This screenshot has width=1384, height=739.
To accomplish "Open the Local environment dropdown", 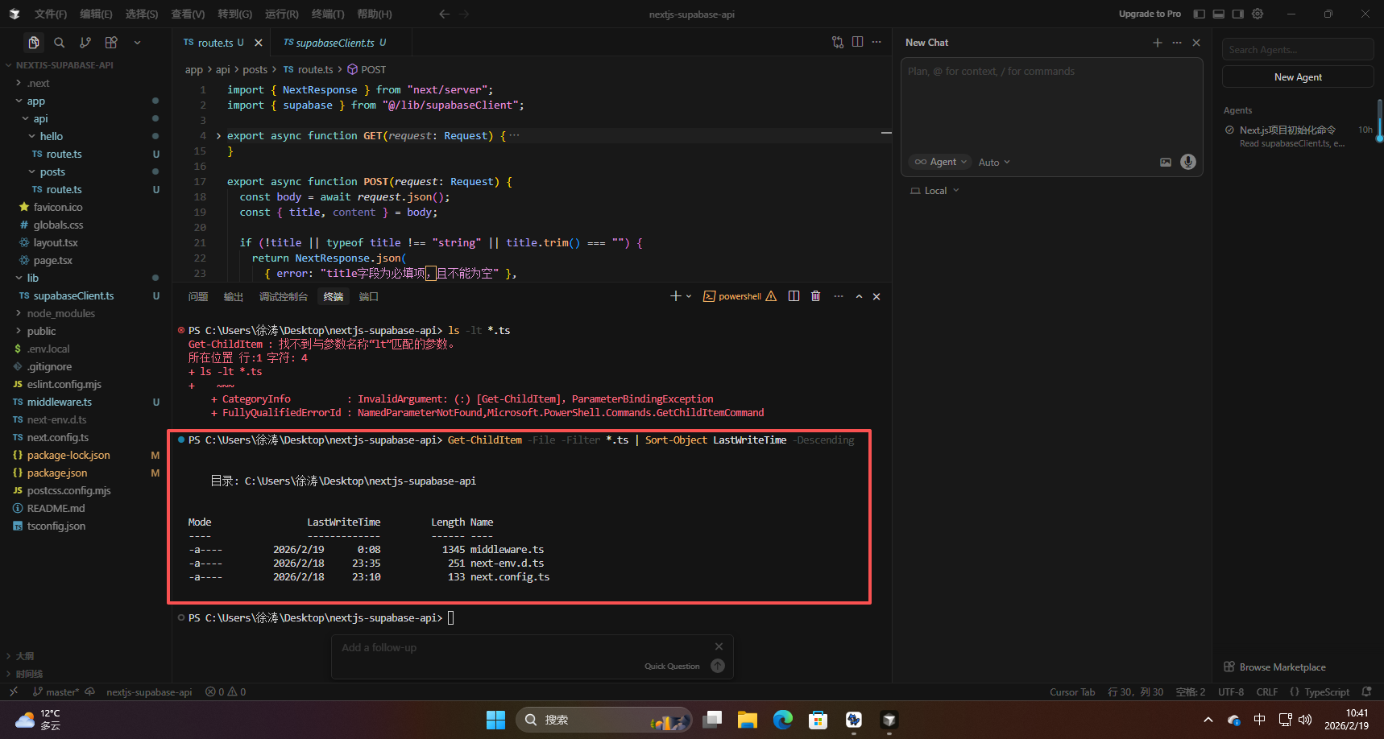I will 935,191.
